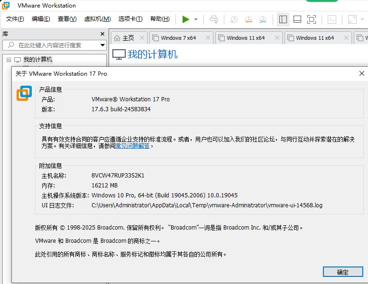Click the 确定 button
This screenshot has width=368, height=284.
(343, 272)
